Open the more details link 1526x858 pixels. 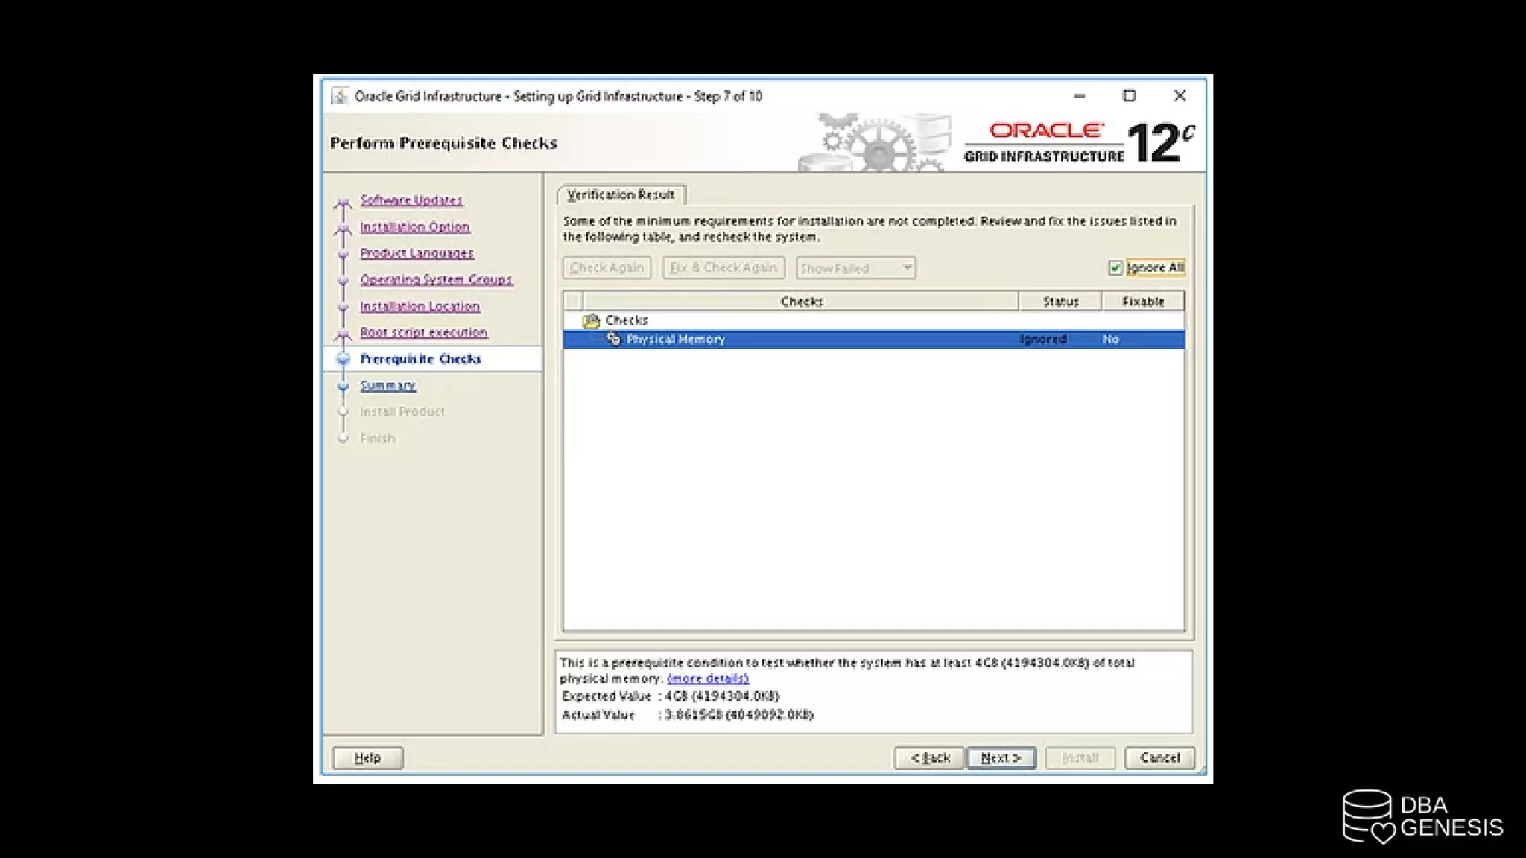[708, 679]
